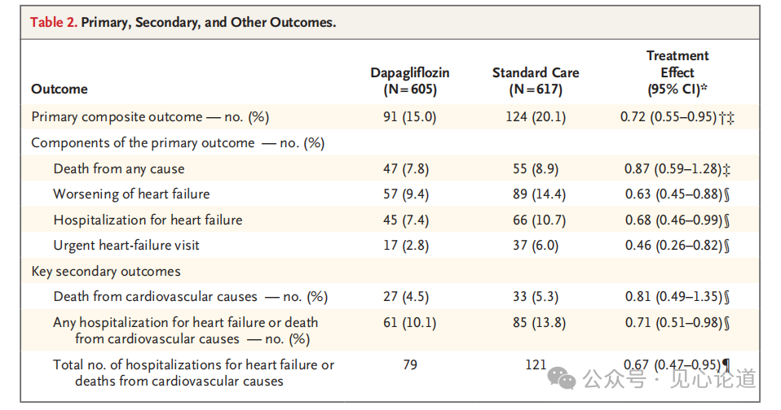
Task: Click the effect value "0.46 (0.26–0.82)"
Action: tap(671, 245)
